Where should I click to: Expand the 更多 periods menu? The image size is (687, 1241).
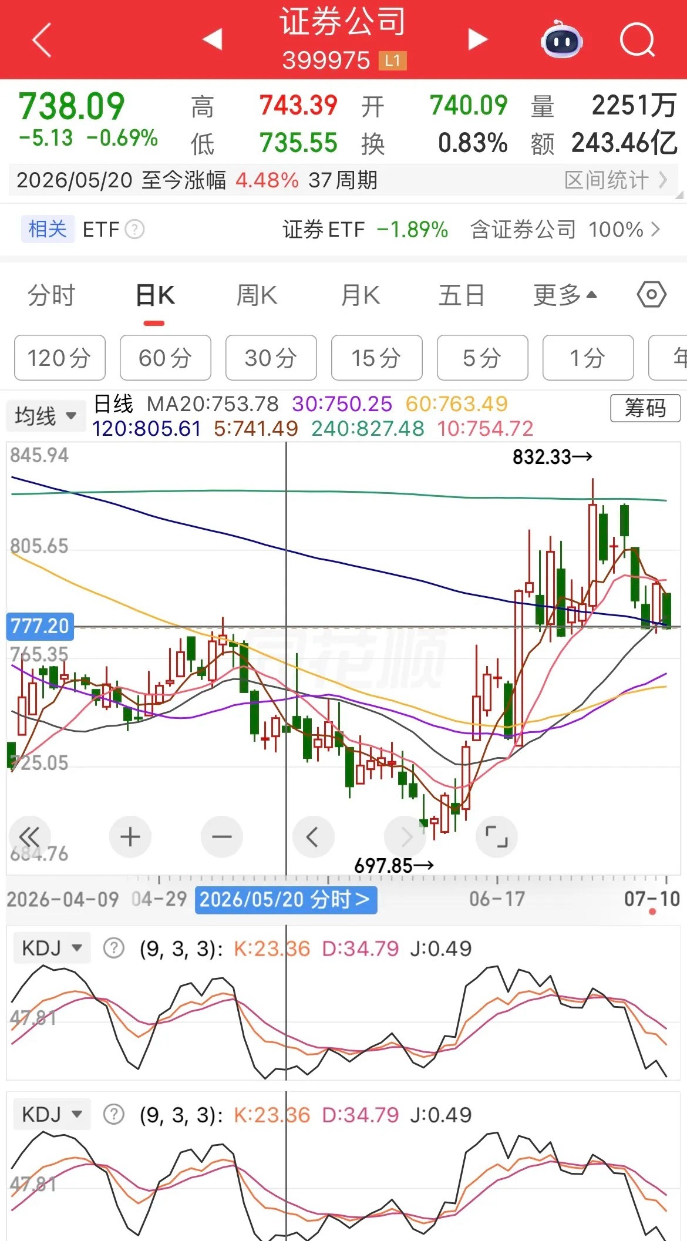tap(565, 295)
